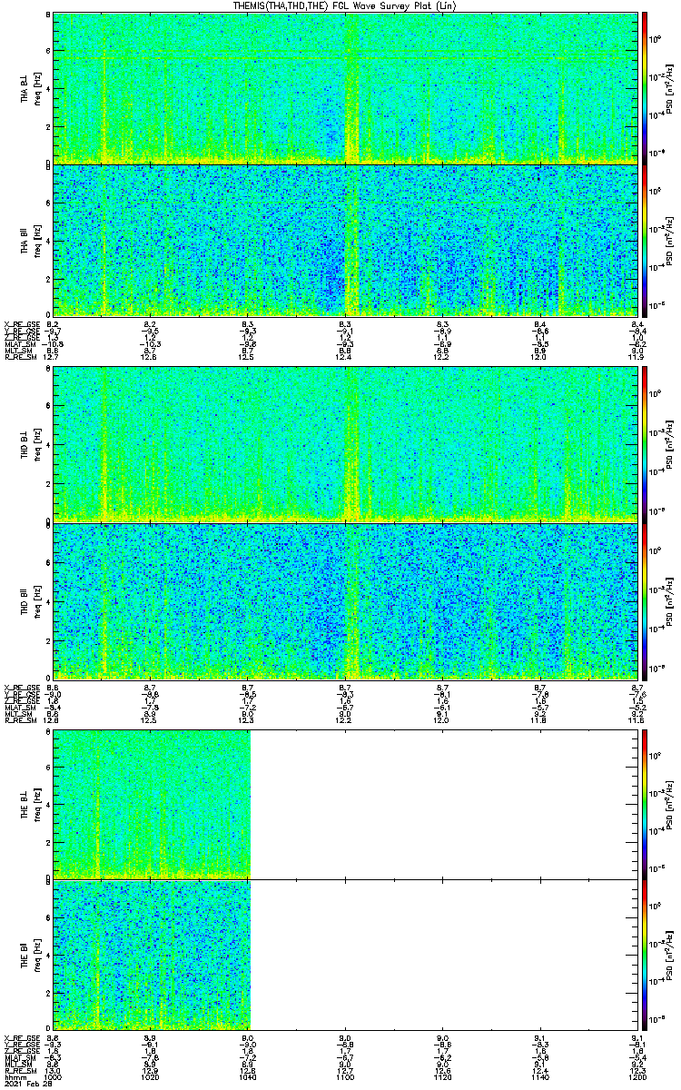Screen dimensions: 681x1090
Task: Click the 1200 time tick label at bottom
Action: click(x=637, y=1076)
